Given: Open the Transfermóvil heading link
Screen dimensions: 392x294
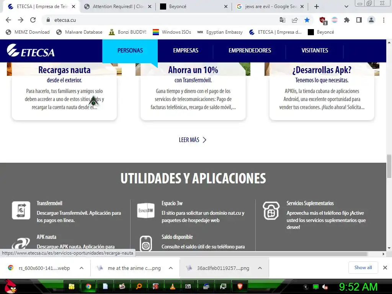Looking at the screenshot, I should coord(49,203).
